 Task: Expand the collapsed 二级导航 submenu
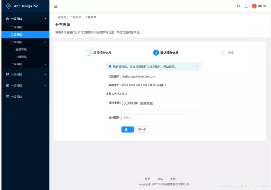(25, 64)
